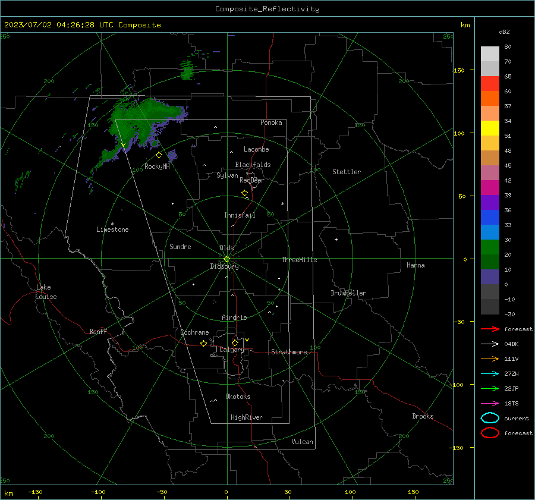Pick the purple swatch between 39 and 36

490,203
